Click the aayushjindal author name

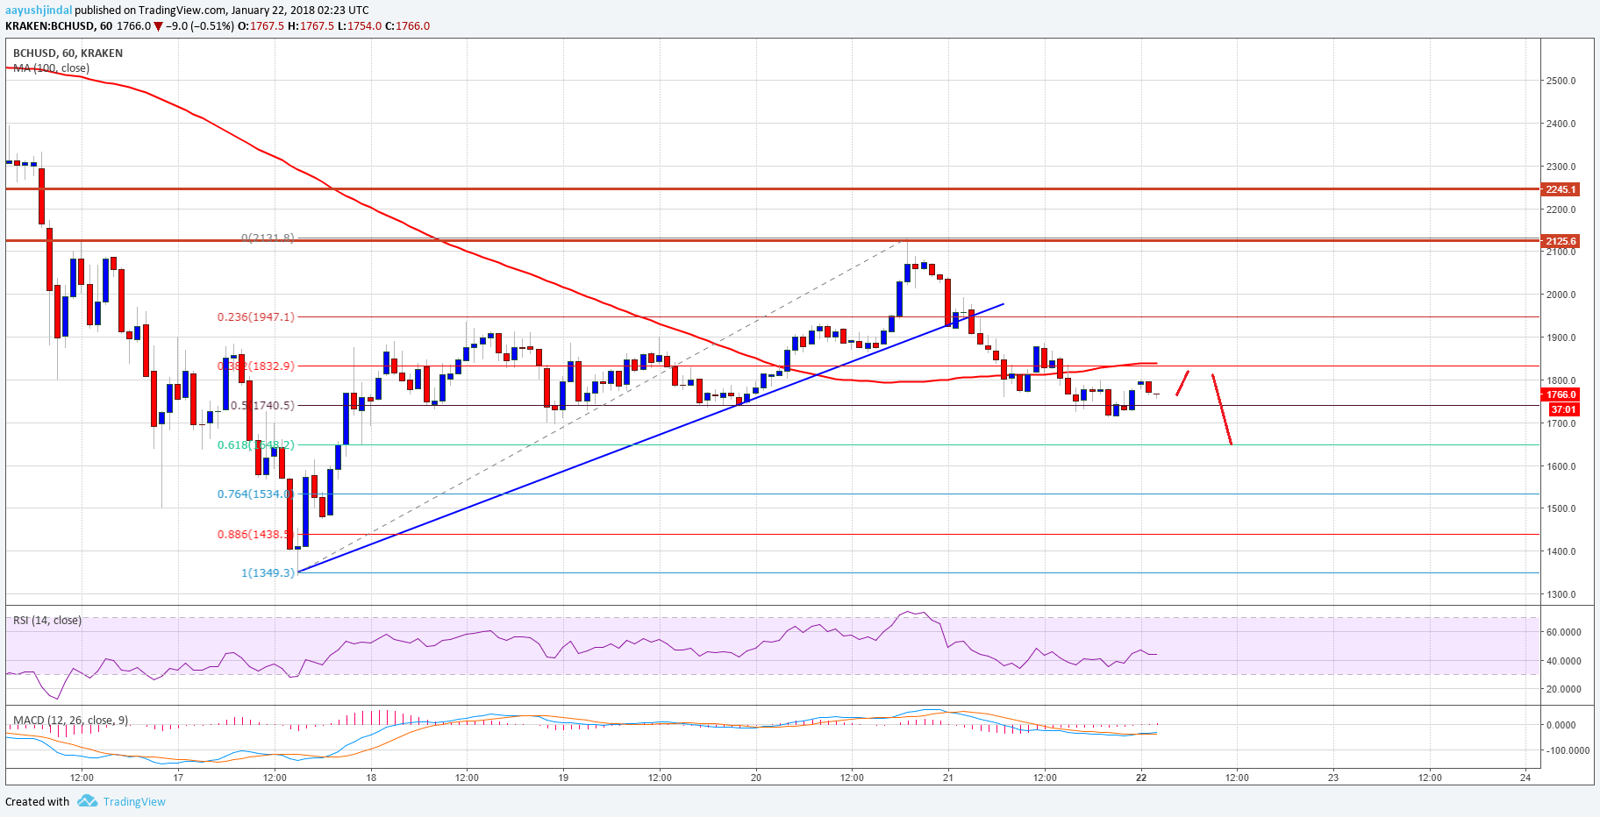(x=39, y=11)
